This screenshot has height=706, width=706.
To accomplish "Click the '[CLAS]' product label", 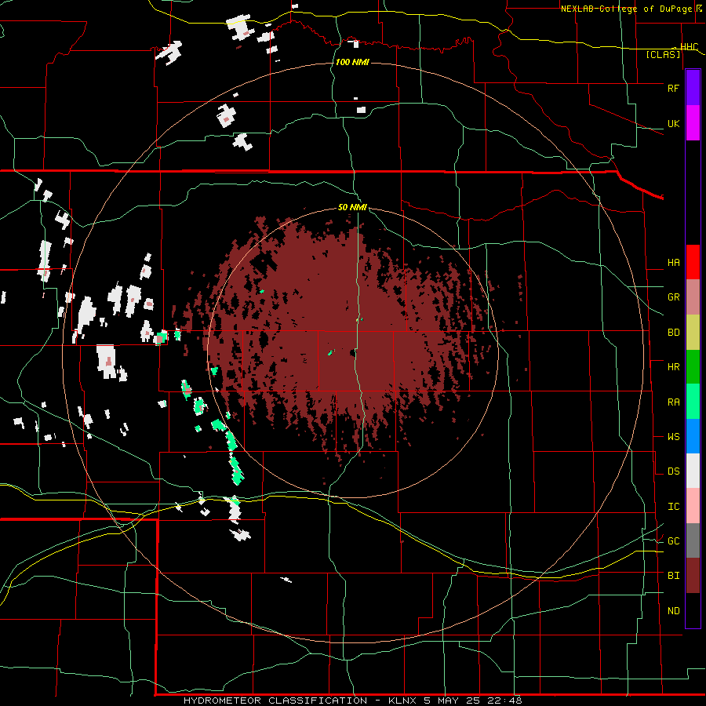I will (x=663, y=54).
